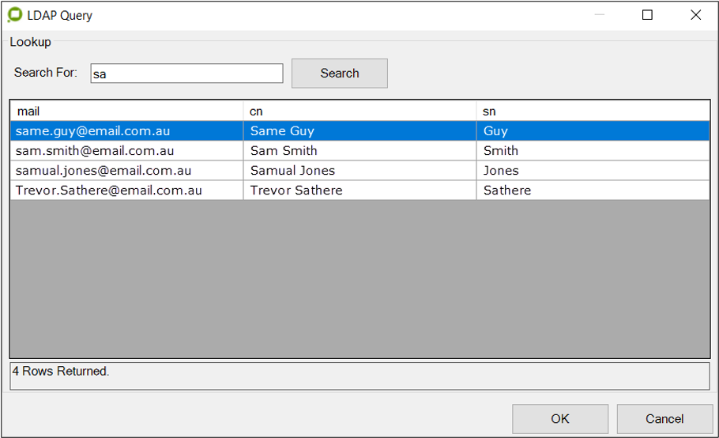Click the Search button
Image resolution: width=719 pixels, height=438 pixels.
(339, 73)
